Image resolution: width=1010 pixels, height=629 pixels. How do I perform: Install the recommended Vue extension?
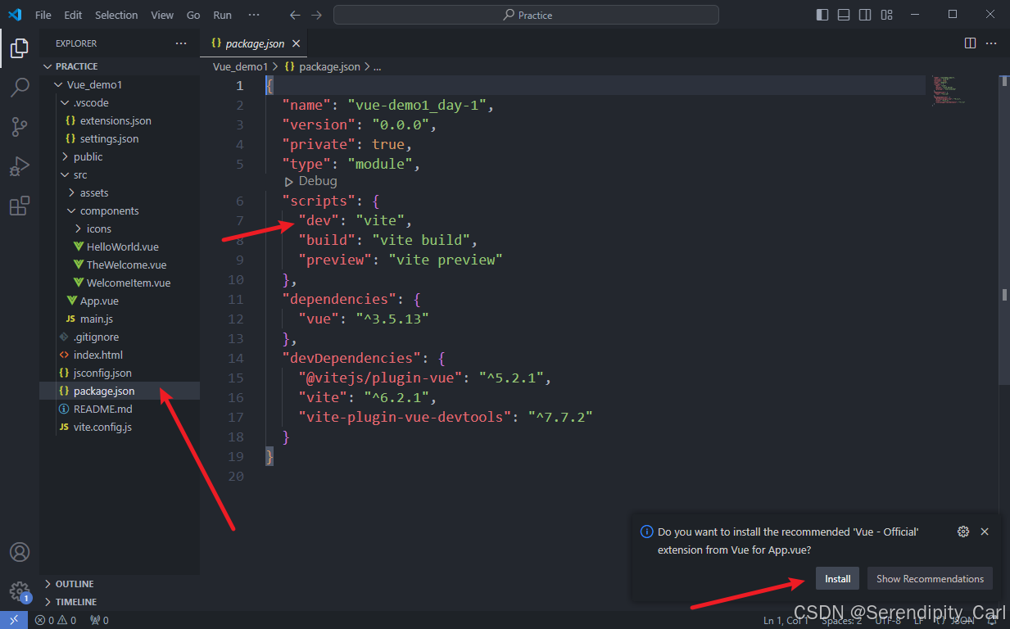click(x=837, y=578)
